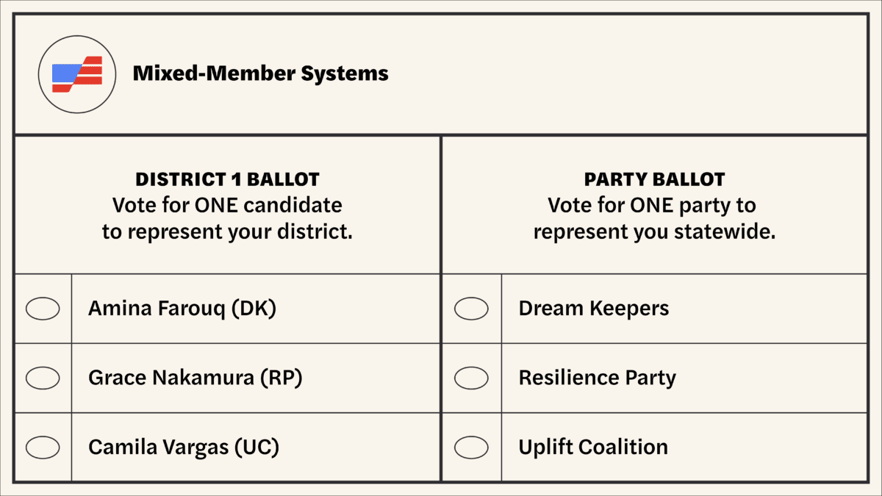Screen dimensions: 882x496
Task: Fill the oval next to Camila Vargas (UC)
Action: 43,447
